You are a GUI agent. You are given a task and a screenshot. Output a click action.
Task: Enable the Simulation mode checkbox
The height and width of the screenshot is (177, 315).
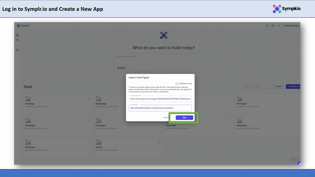point(177,84)
